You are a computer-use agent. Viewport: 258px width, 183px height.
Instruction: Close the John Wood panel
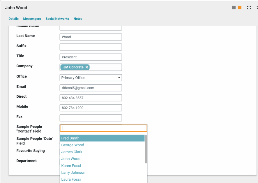pyautogui.click(x=257, y=8)
